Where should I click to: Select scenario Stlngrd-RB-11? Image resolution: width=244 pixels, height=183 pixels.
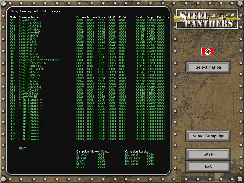click(x=27, y=51)
